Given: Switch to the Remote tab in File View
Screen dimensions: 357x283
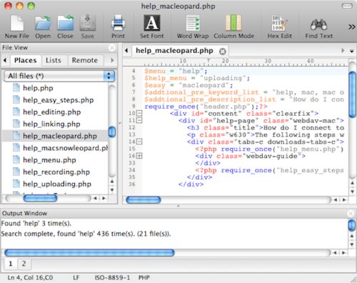Looking at the screenshot, I should [85, 60].
